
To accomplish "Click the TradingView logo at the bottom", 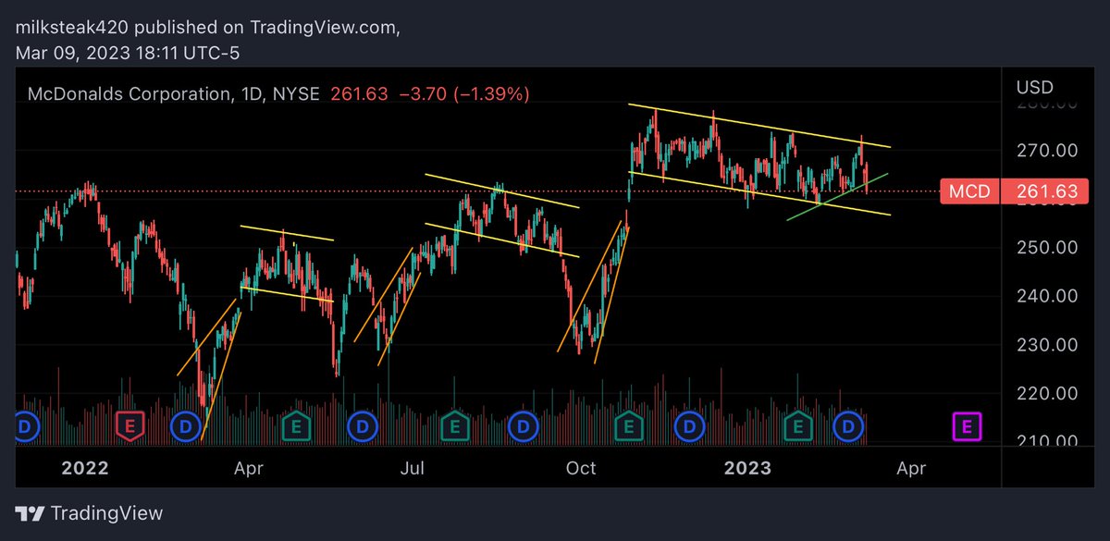I will coord(90,513).
